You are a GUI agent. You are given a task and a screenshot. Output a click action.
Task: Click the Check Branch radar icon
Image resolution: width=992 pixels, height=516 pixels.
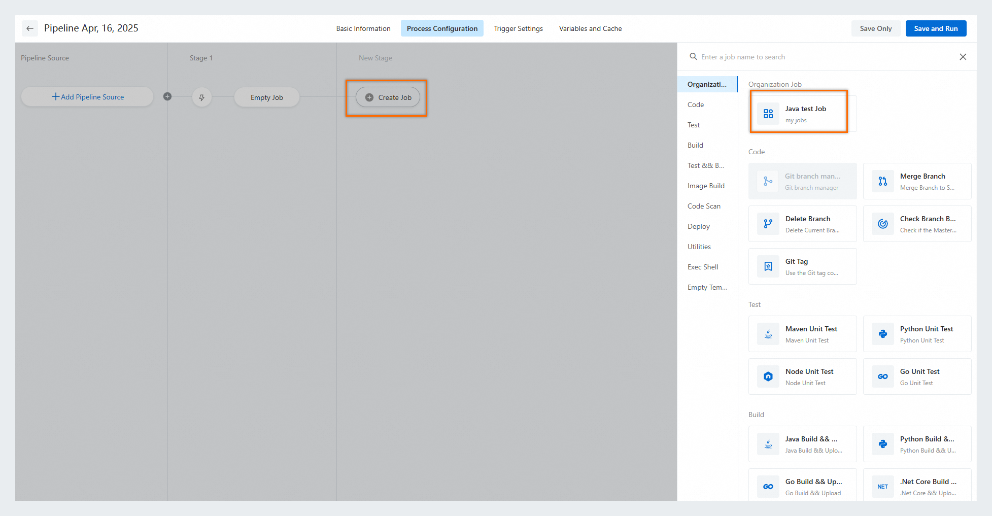click(883, 224)
